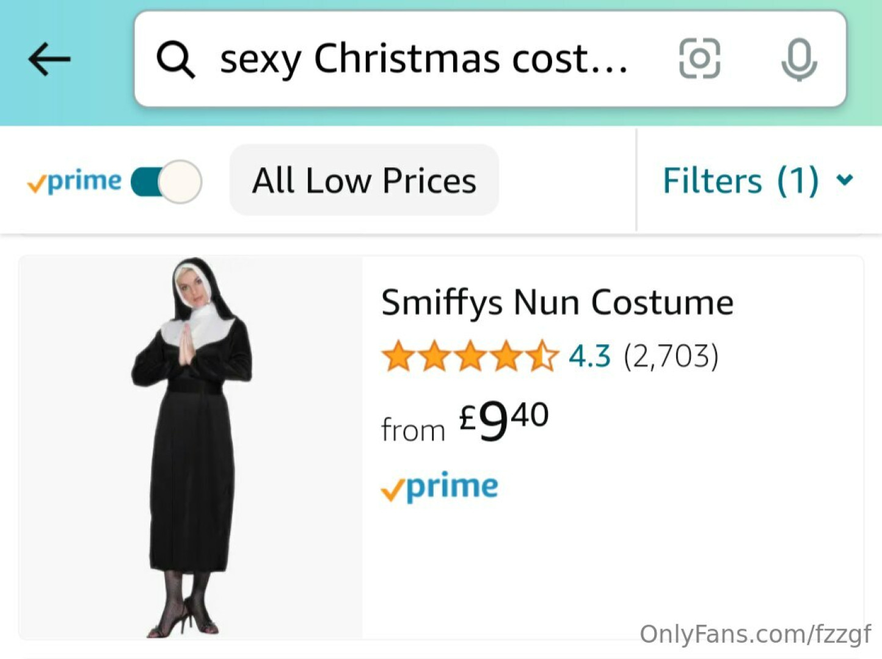Click the £9.40 price
This screenshot has width=882, height=659.
point(504,420)
